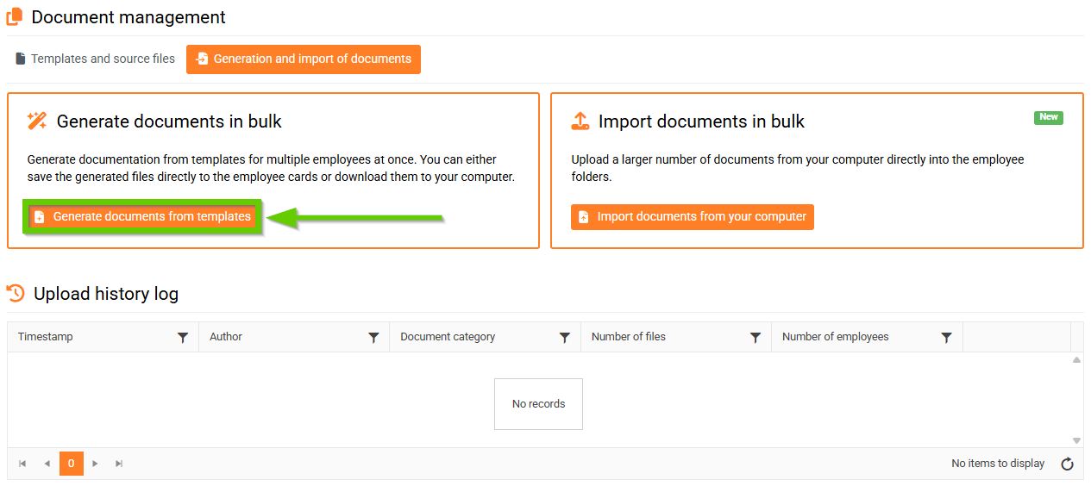Click Import documents from your computer button
The height and width of the screenshot is (486, 1091).
point(692,216)
